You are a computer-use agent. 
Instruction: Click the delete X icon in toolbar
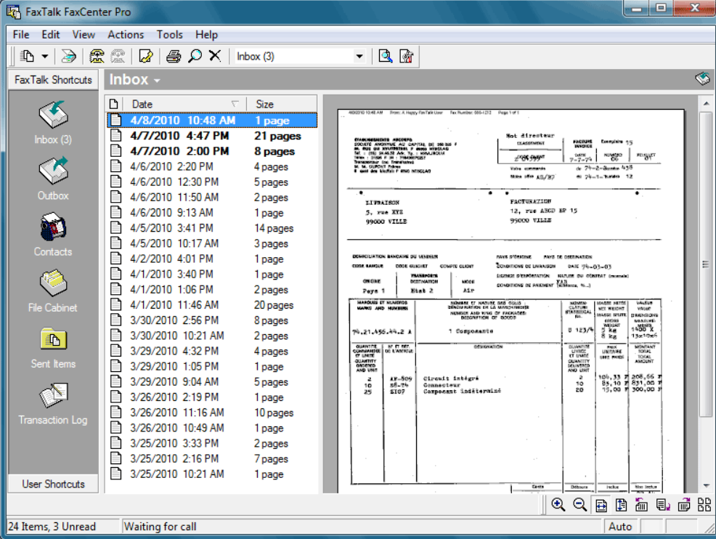(x=215, y=56)
